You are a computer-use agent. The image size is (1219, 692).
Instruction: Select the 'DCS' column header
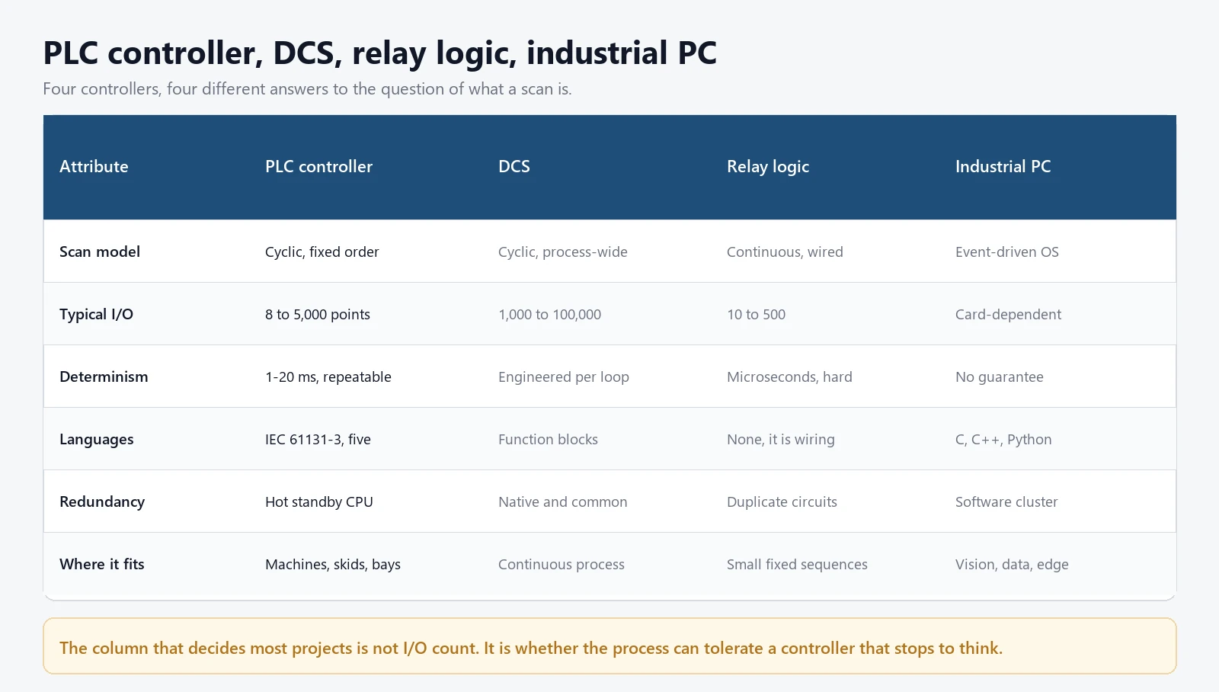click(514, 167)
